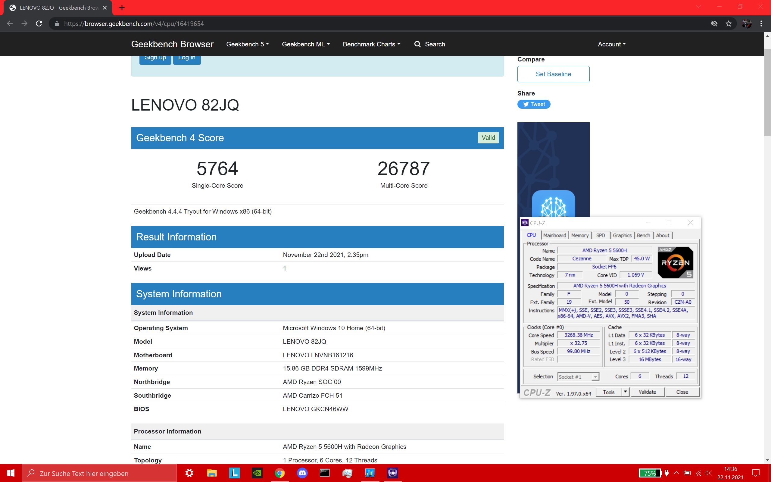The image size is (771, 482).
Task: Expand the Geekbench 5 dropdown menu
Action: coord(248,44)
